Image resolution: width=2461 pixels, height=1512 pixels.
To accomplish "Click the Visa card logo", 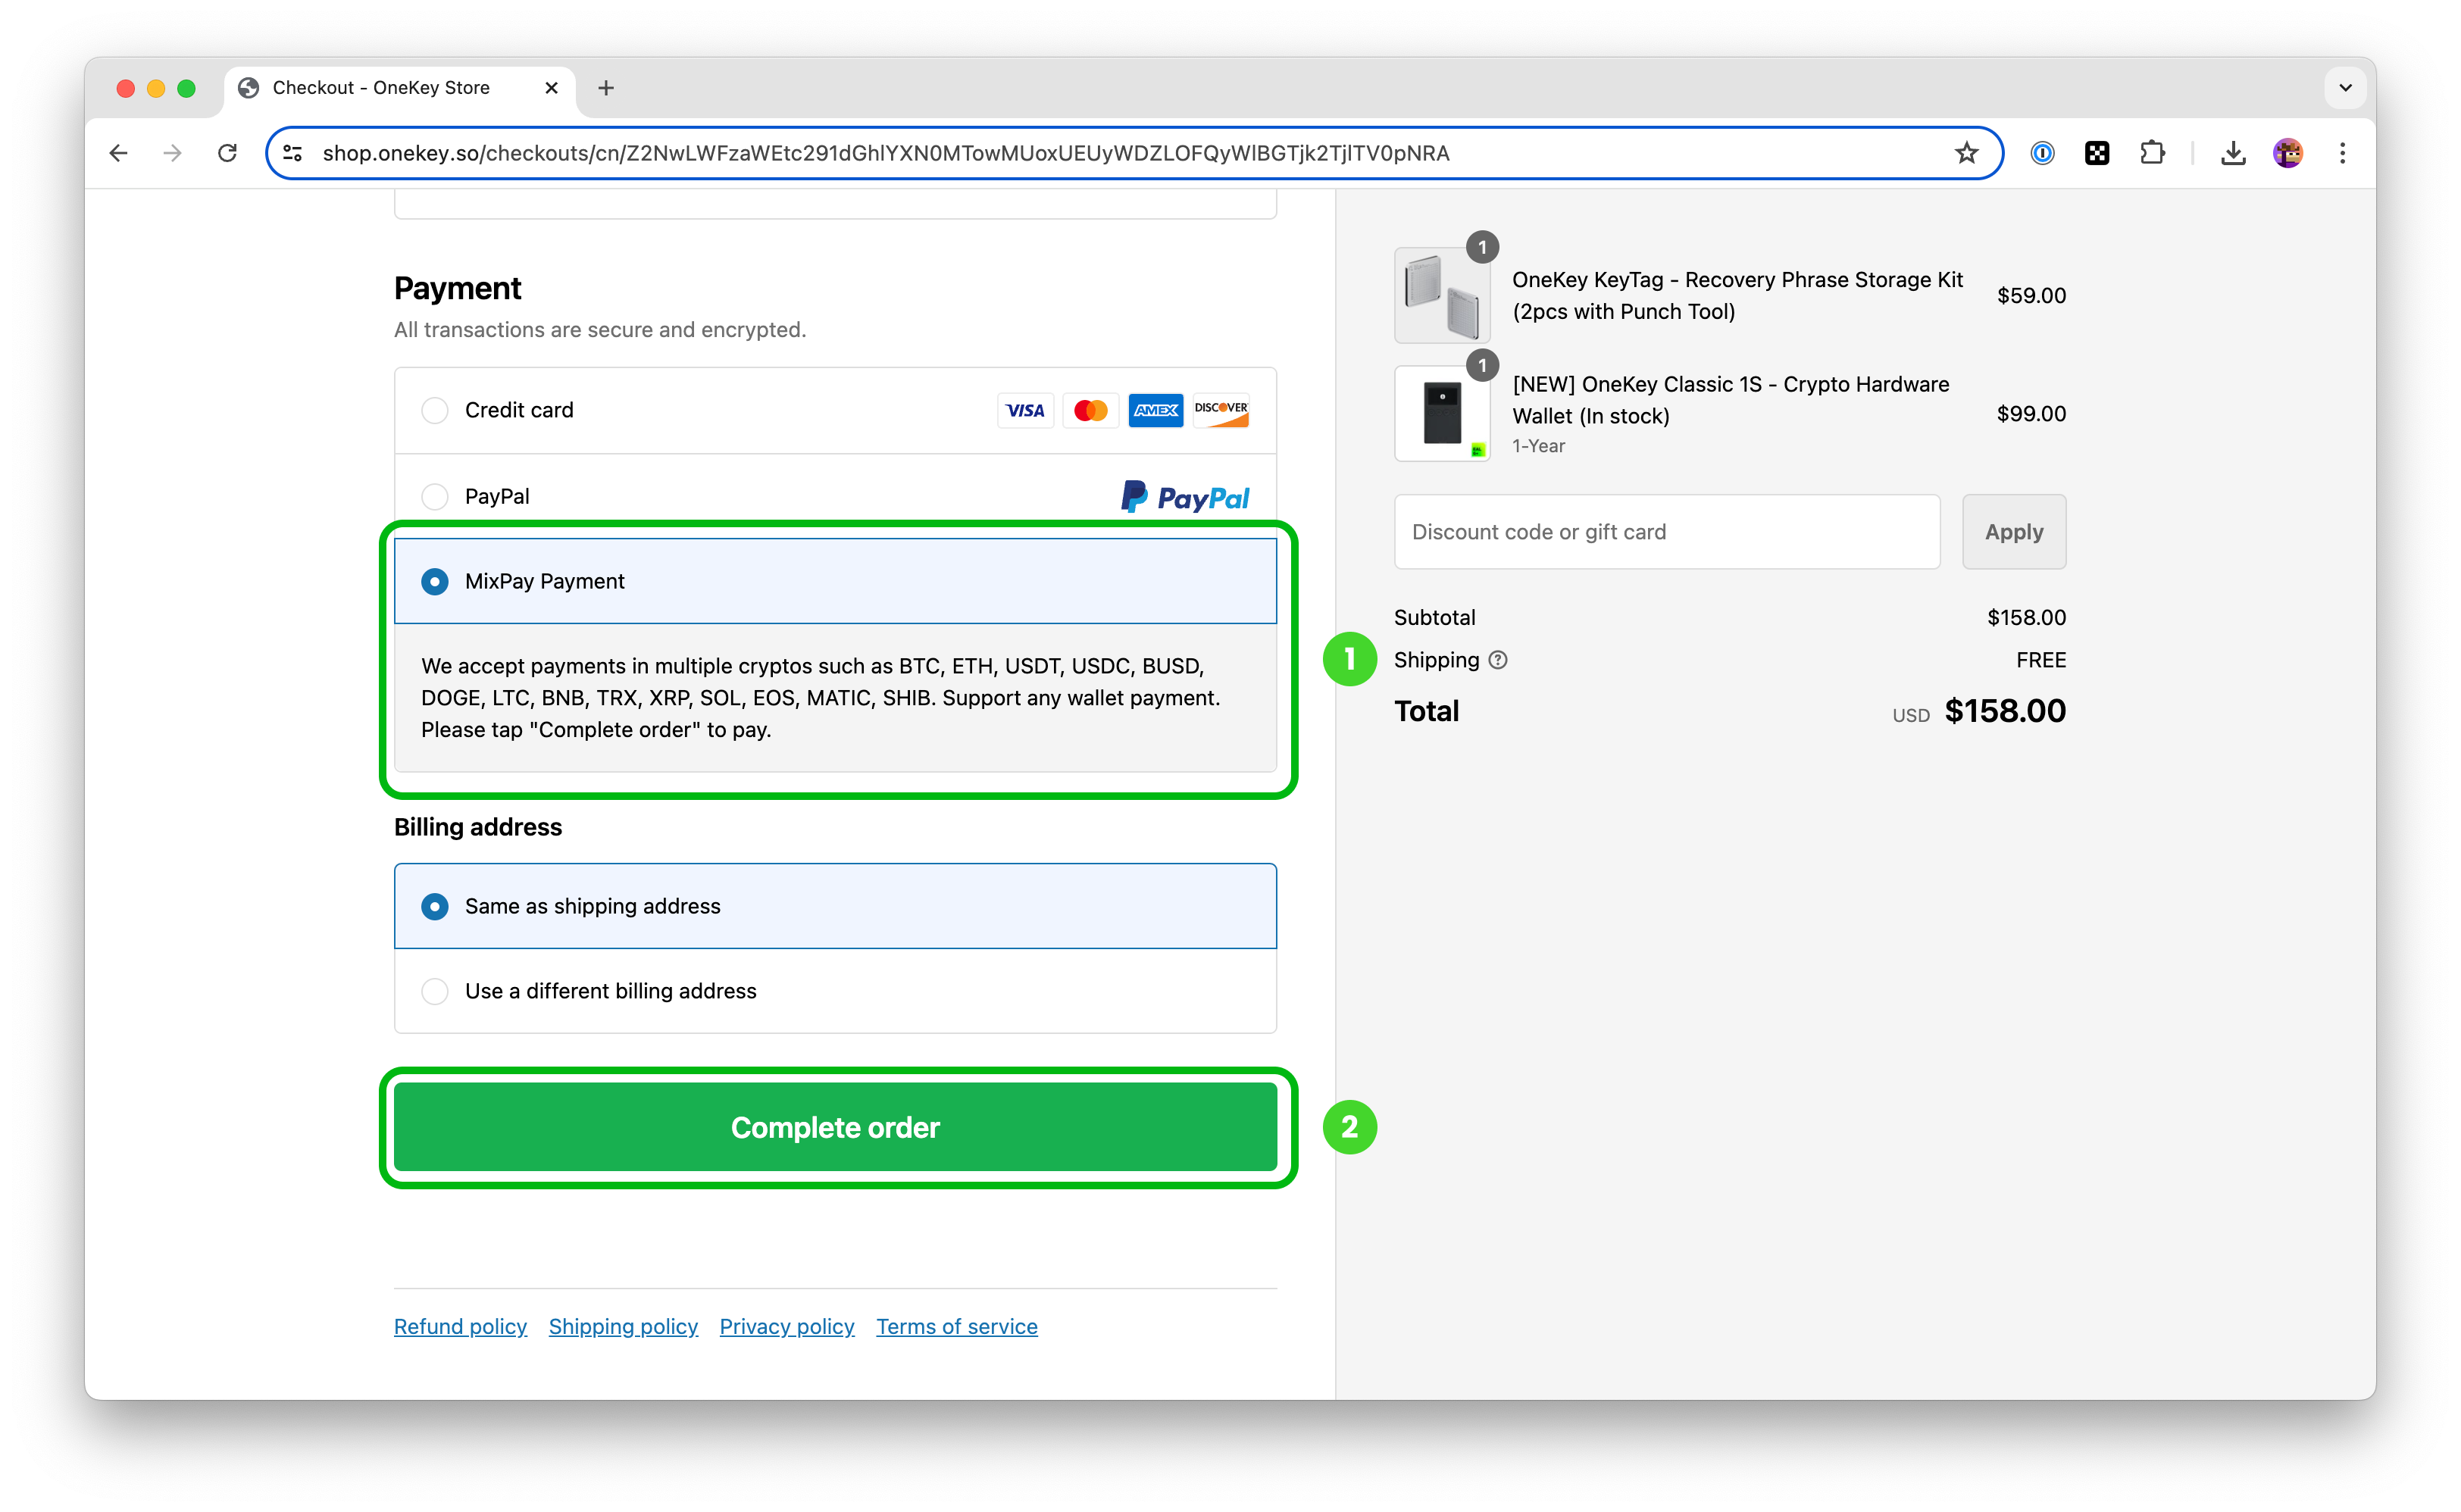I will click(1025, 410).
